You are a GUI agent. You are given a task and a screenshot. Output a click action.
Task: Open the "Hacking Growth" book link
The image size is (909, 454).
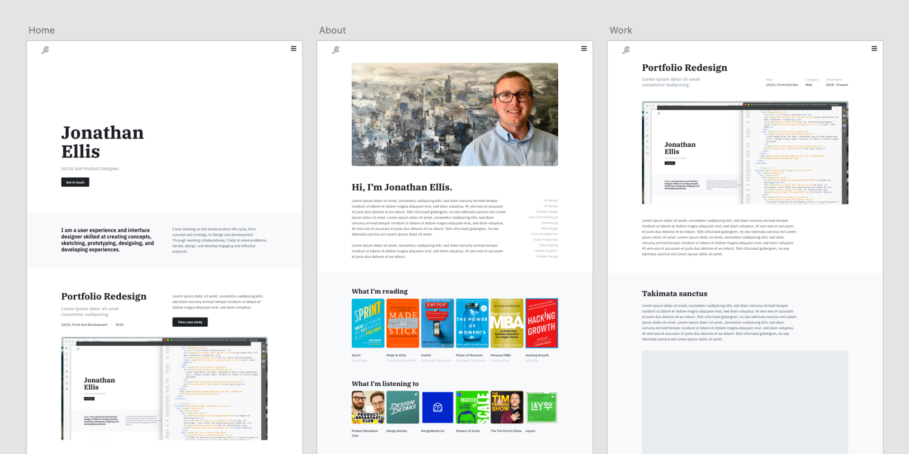[x=542, y=323]
